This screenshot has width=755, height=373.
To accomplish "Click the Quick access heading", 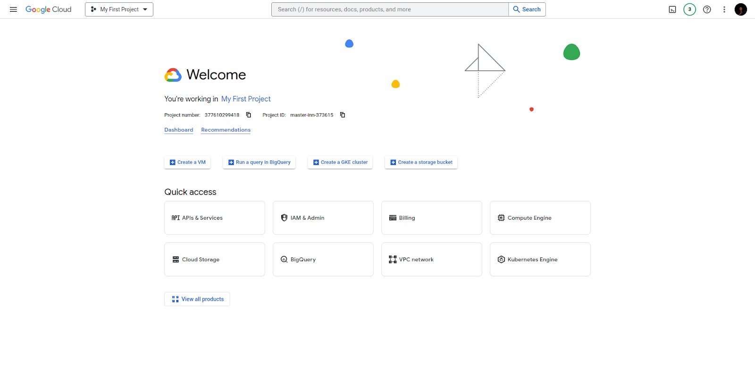I will point(190,192).
